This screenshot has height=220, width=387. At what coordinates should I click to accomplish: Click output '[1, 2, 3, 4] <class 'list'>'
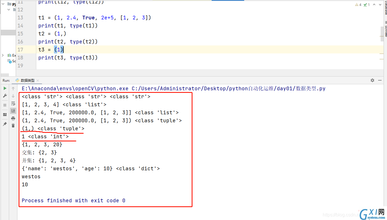(x=64, y=105)
